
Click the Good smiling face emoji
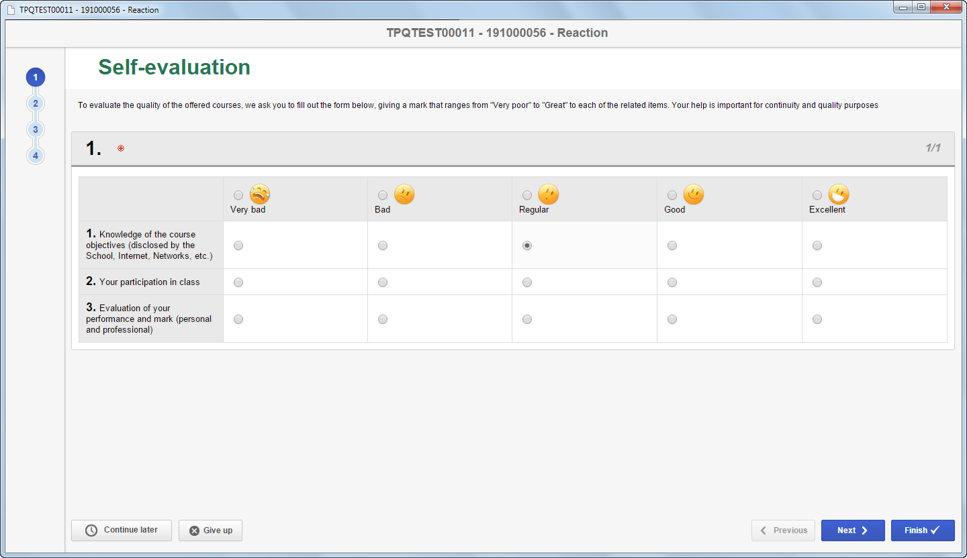pyautogui.click(x=694, y=194)
